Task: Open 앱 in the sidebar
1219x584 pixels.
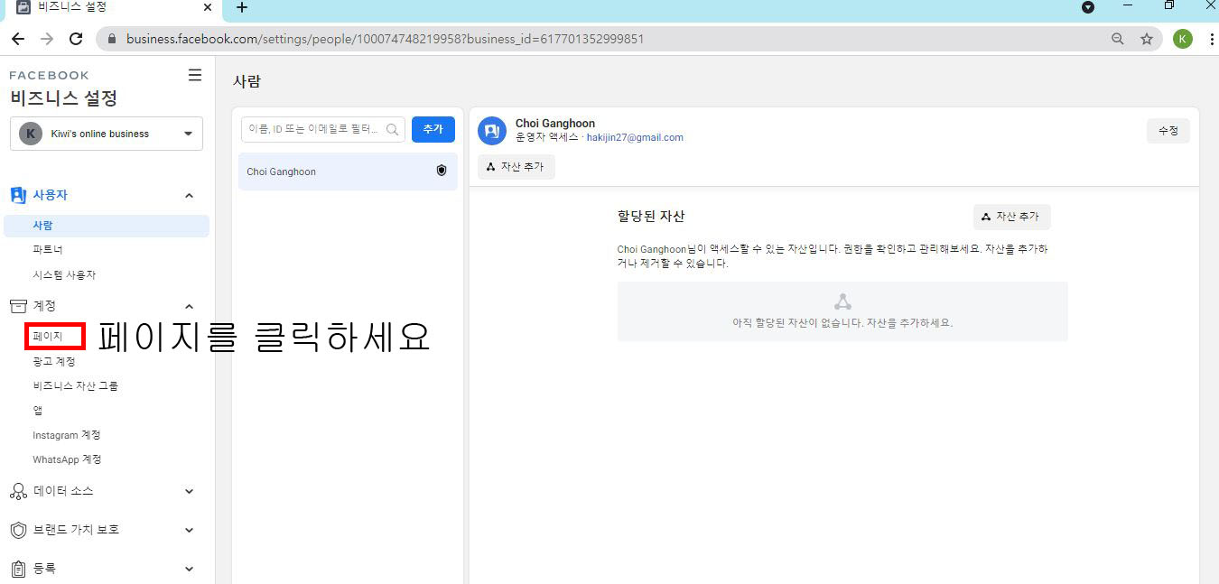Action: 38,410
